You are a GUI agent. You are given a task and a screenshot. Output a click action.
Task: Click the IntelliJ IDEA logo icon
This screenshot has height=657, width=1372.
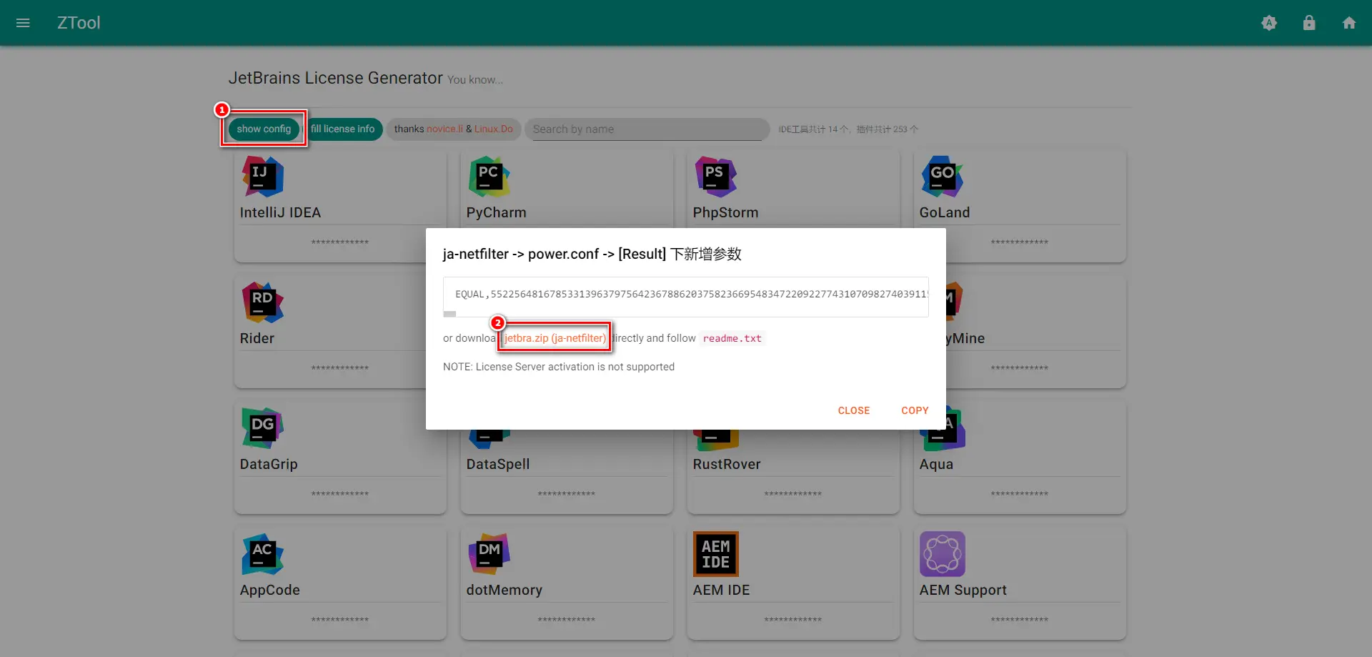point(263,177)
